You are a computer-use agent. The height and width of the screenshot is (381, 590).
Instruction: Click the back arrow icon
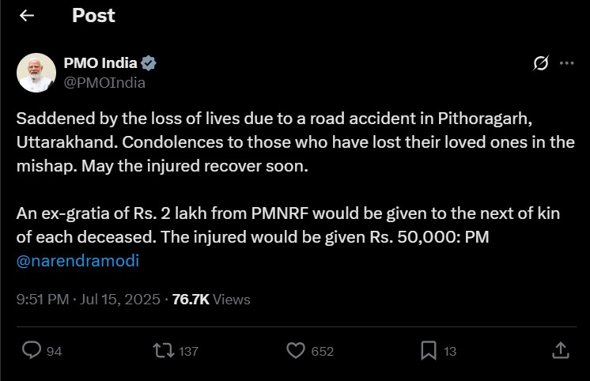[27, 15]
